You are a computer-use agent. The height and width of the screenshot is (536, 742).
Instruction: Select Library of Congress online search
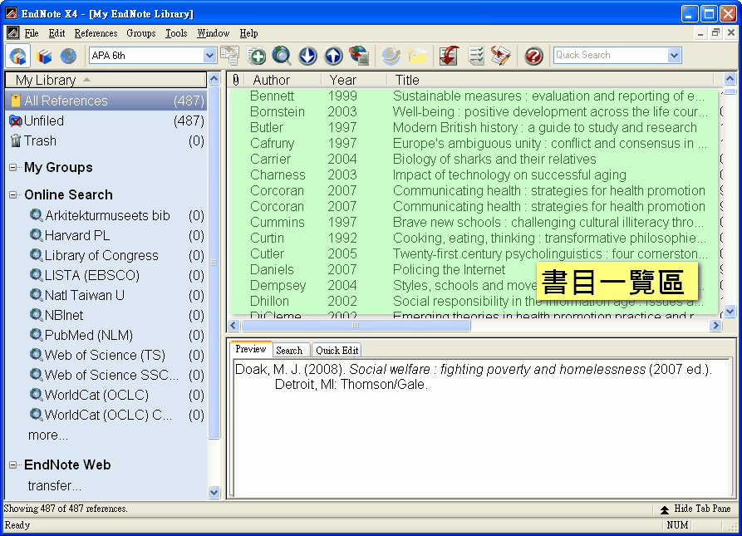(116, 255)
